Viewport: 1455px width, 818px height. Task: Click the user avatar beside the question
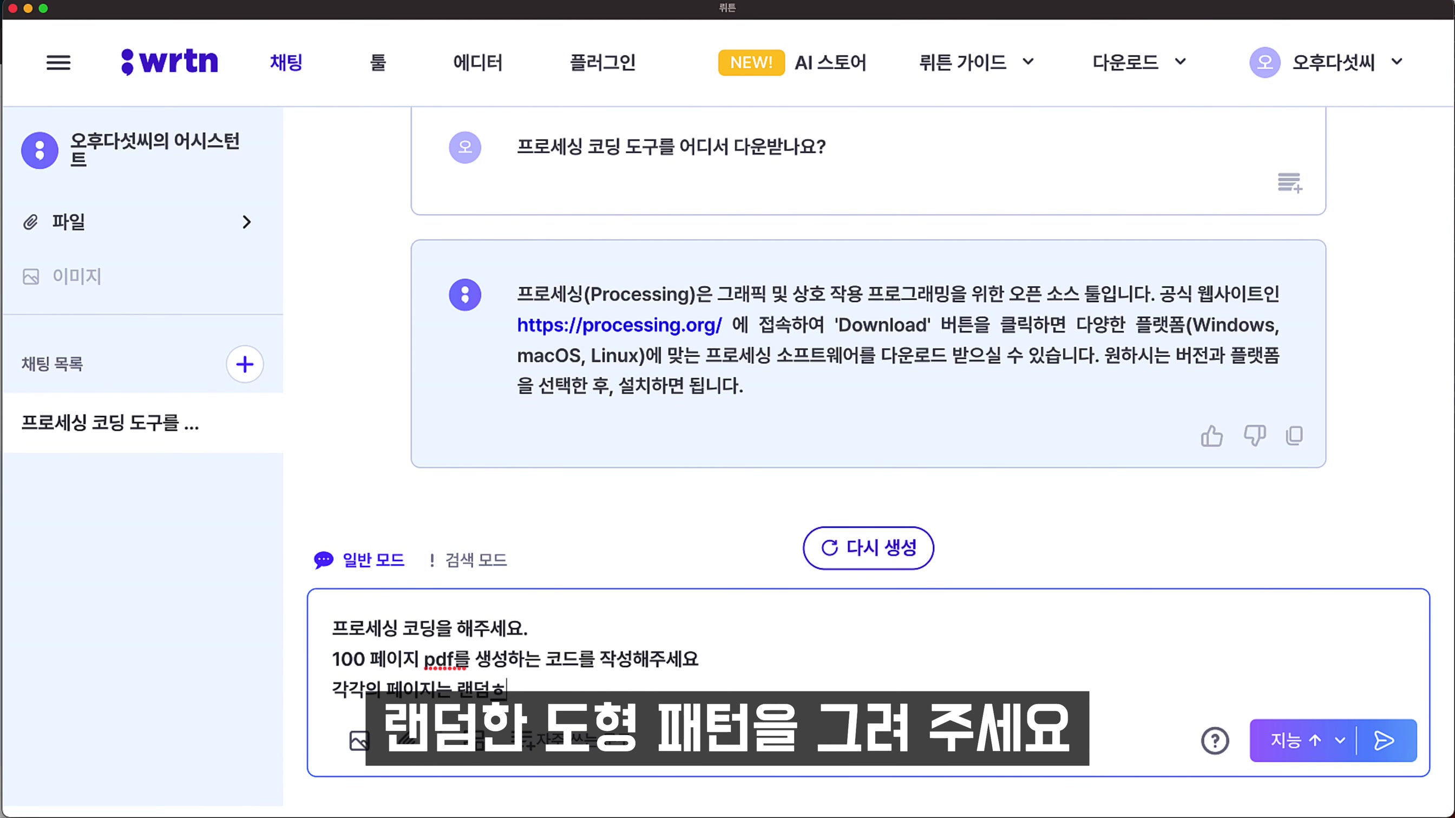tap(465, 147)
